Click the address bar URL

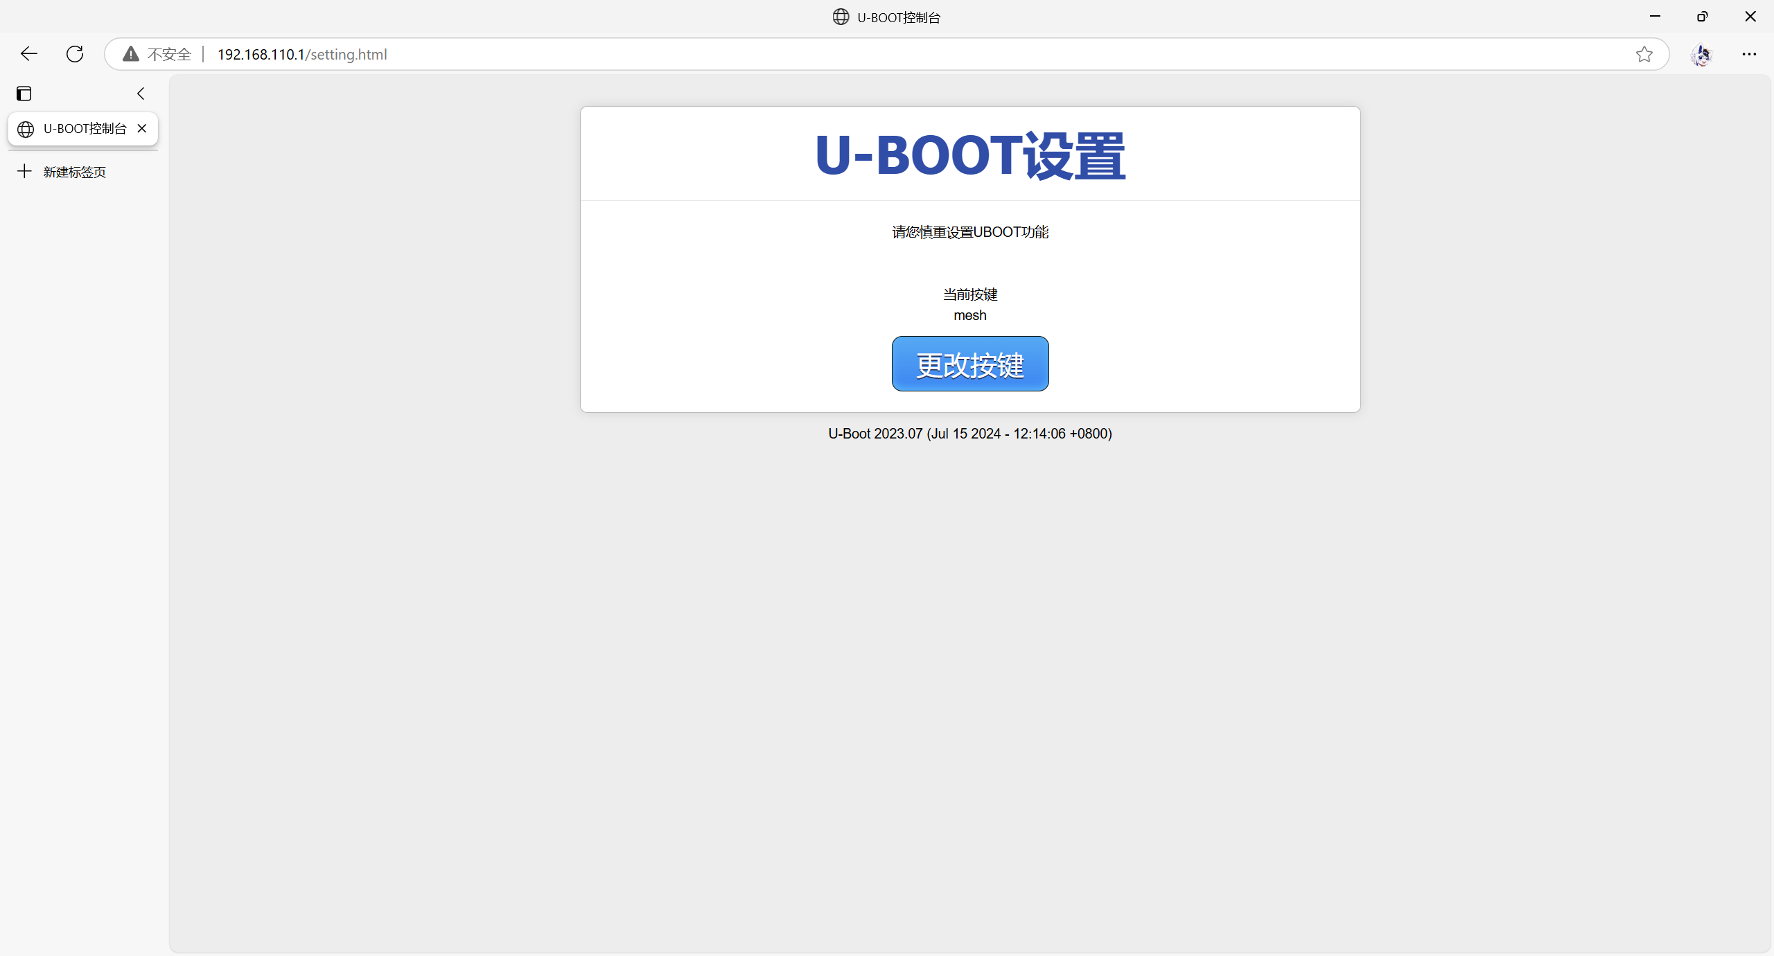(x=301, y=54)
